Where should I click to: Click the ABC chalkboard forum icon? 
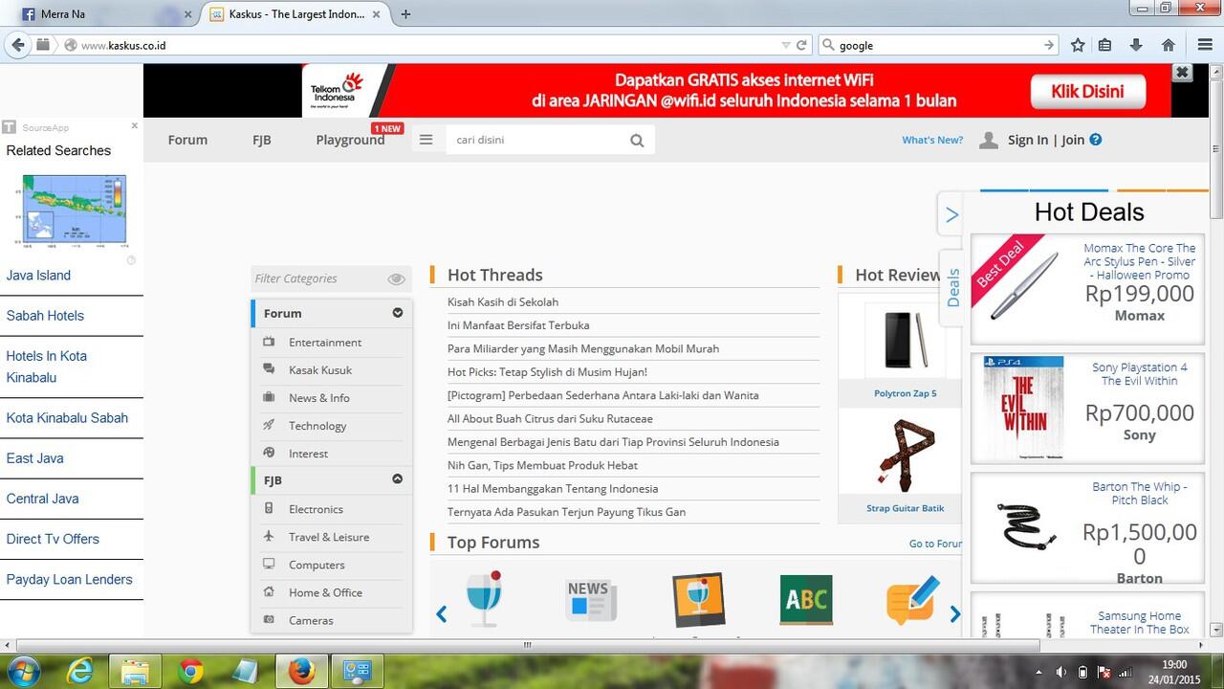point(806,600)
